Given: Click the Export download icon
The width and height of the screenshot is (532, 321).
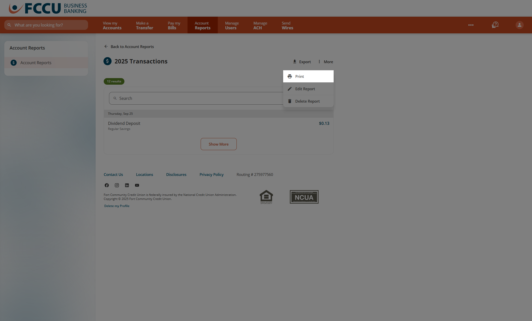Looking at the screenshot, I should [x=295, y=61].
